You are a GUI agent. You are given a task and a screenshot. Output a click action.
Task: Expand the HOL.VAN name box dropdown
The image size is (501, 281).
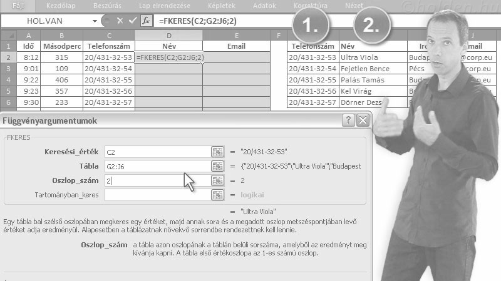(95, 21)
